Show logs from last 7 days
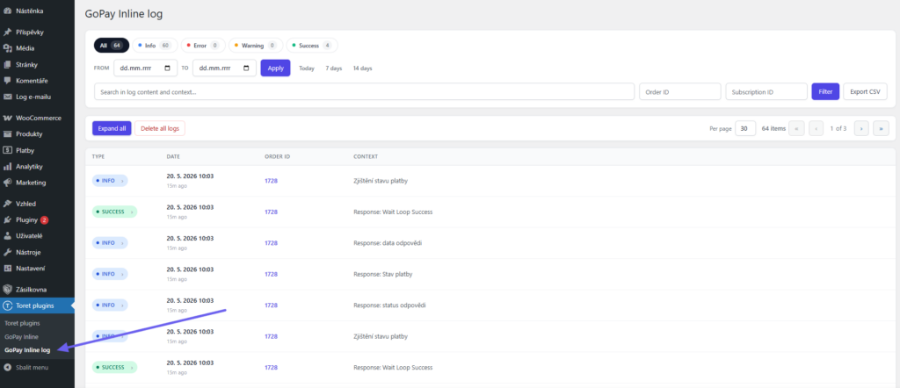900x388 pixels. tap(333, 68)
